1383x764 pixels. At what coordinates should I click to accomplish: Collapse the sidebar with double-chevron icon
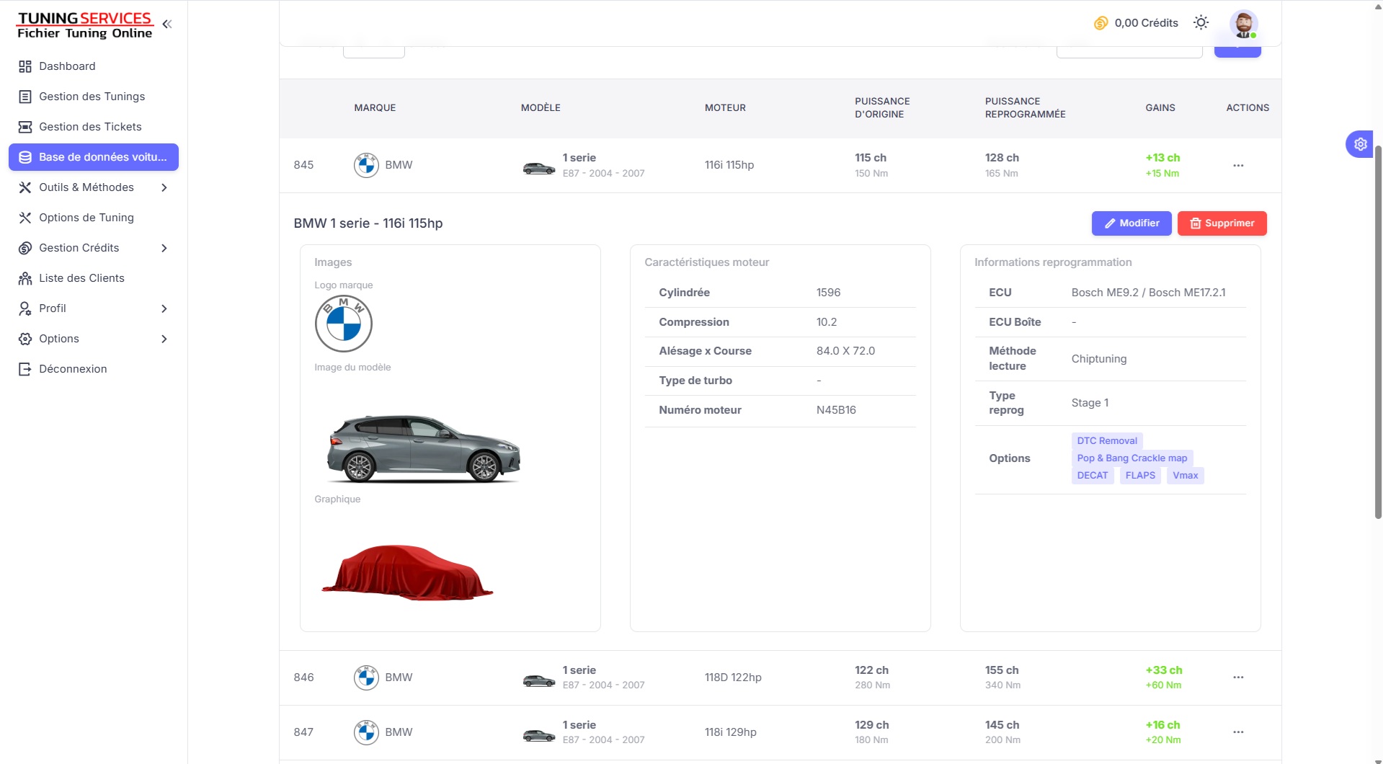167,24
